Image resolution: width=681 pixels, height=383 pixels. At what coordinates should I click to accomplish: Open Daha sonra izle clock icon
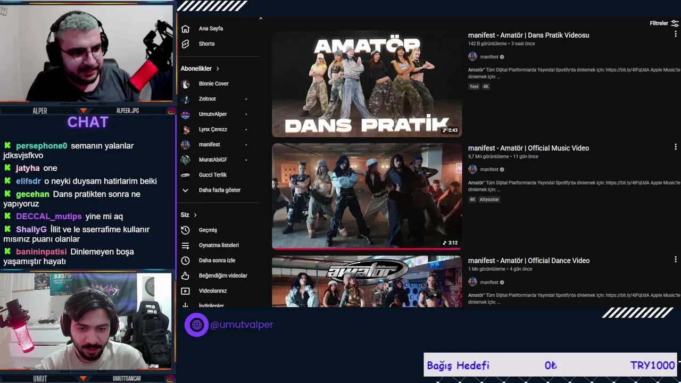click(185, 261)
